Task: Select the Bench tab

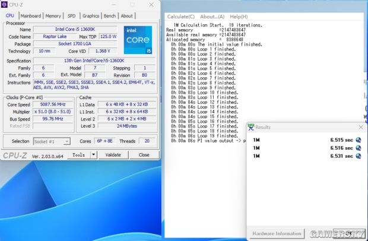Action: coord(110,16)
